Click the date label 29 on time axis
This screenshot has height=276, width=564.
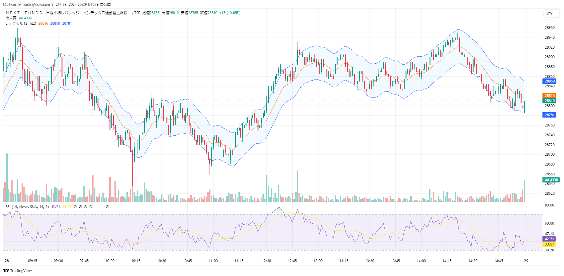pos(526,261)
